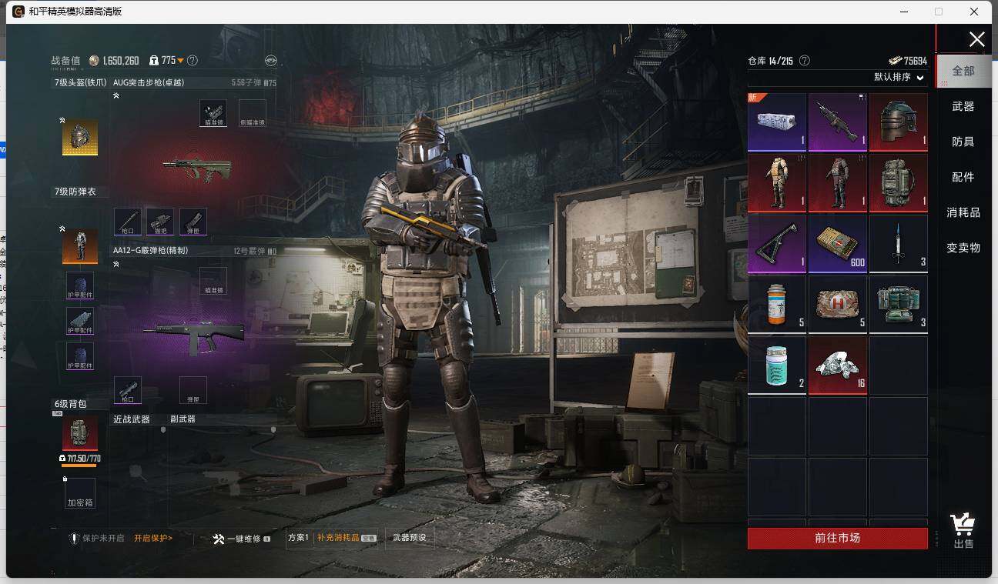Viewport: 998px width, 584px height.
Task: Select the purple machine gun in warehouse
Action: [838, 122]
